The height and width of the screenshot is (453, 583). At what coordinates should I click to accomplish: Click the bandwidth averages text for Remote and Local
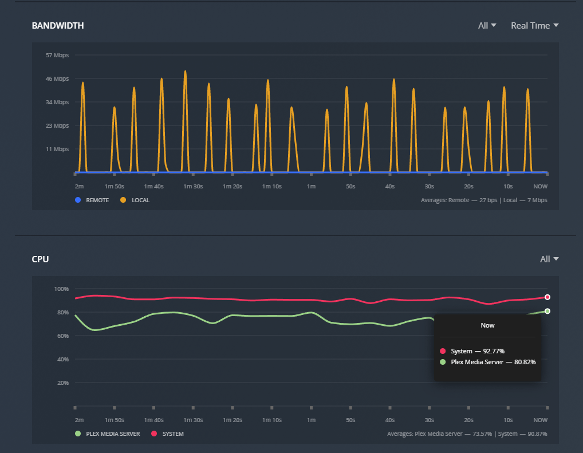[x=483, y=200]
